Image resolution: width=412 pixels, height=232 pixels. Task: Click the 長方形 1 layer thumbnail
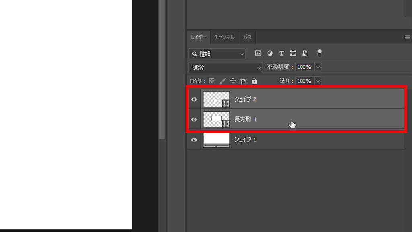216,119
